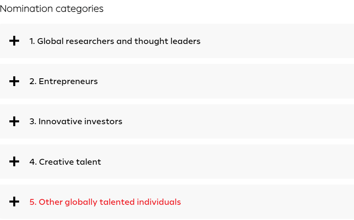354x220 pixels.
Task: Click blank right area of Other globally talented row
Action: pos(281,202)
